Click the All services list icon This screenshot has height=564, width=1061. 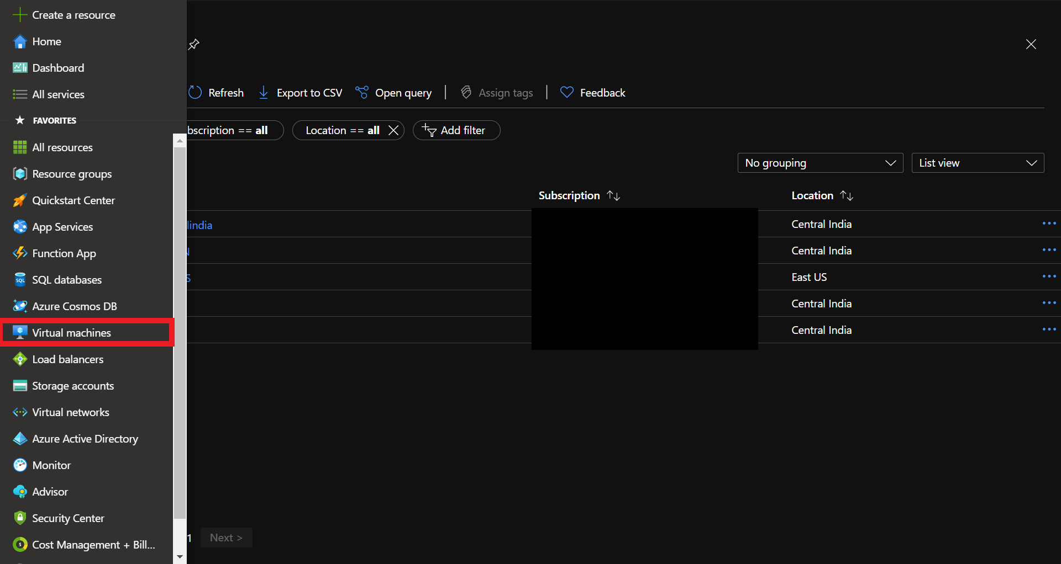tap(20, 94)
